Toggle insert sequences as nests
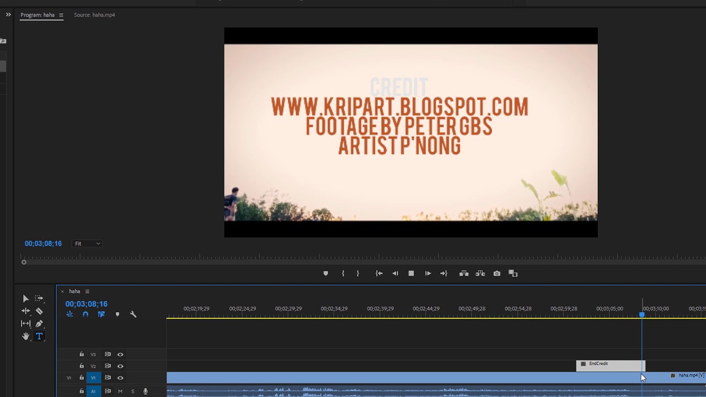Viewport: 706px width, 397px height. click(69, 314)
